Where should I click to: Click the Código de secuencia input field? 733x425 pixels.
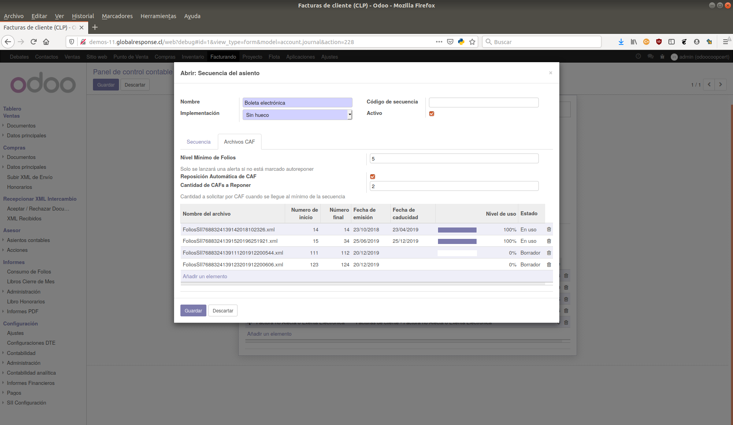484,102
